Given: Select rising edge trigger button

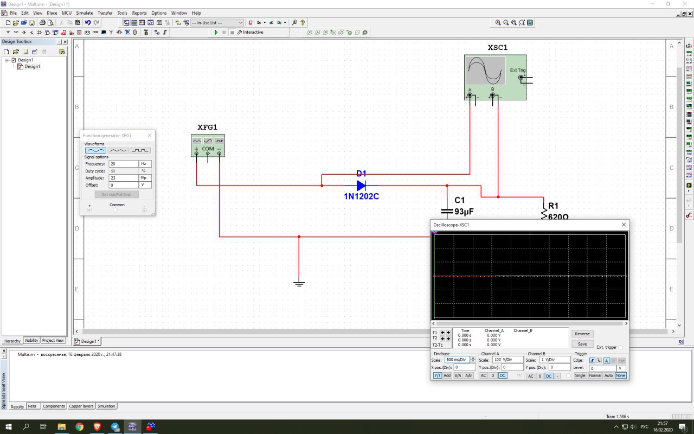Looking at the screenshot, I should pos(592,361).
